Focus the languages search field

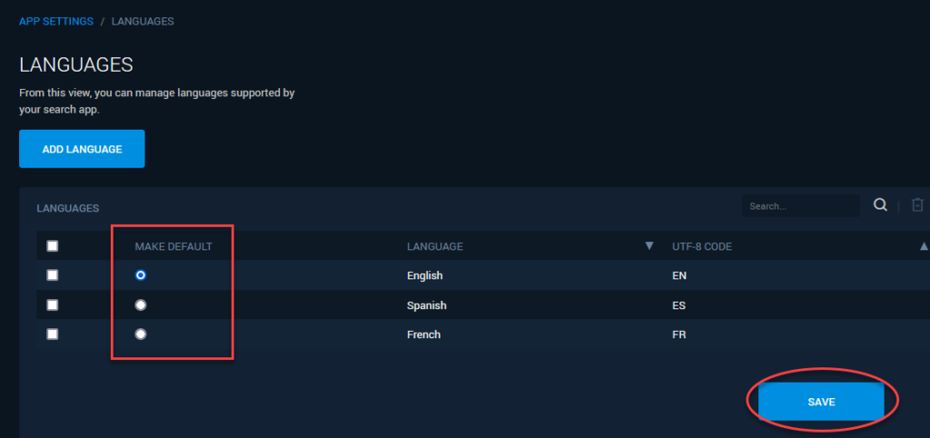point(800,206)
